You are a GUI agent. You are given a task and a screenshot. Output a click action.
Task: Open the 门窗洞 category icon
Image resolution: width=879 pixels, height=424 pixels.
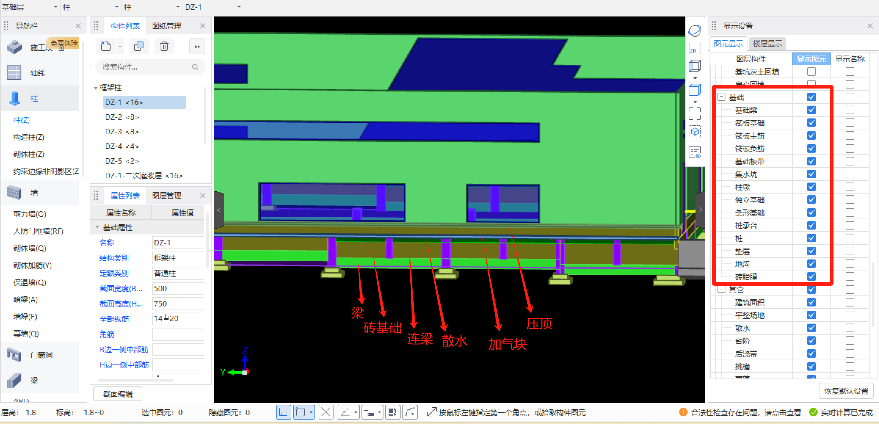coord(14,355)
